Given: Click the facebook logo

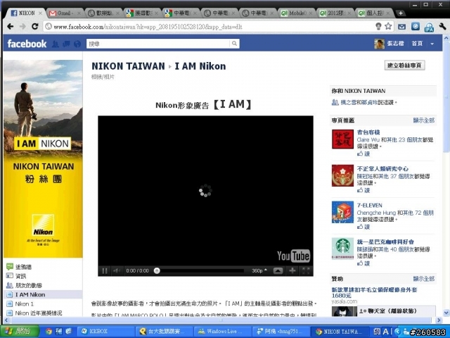Looking at the screenshot, I should 27,44.
